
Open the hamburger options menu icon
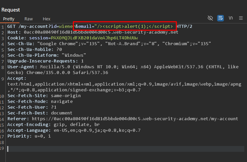click(x=241, y=18)
